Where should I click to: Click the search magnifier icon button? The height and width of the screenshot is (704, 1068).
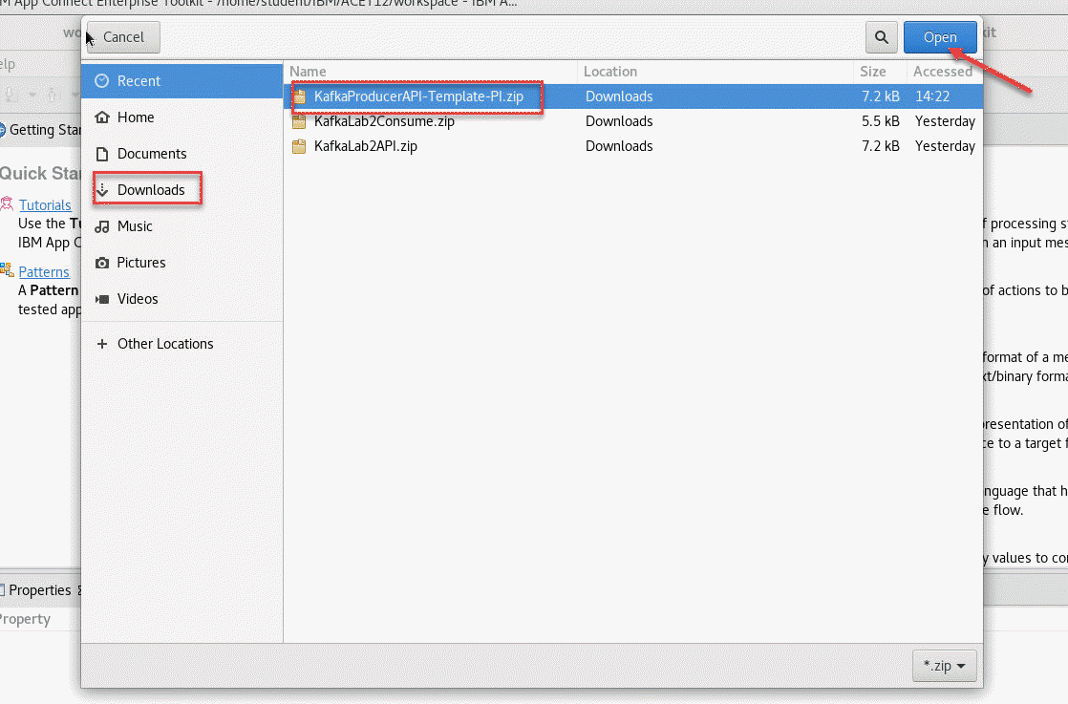(880, 37)
